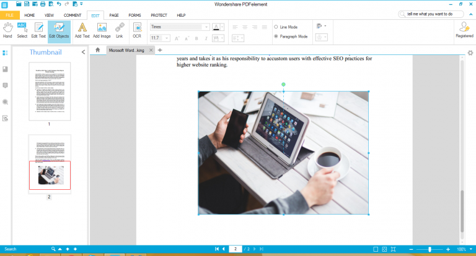The width and height of the screenshot is (476, 256).
Task: Open a new tab with the plus button
Action: click(159, 50)
